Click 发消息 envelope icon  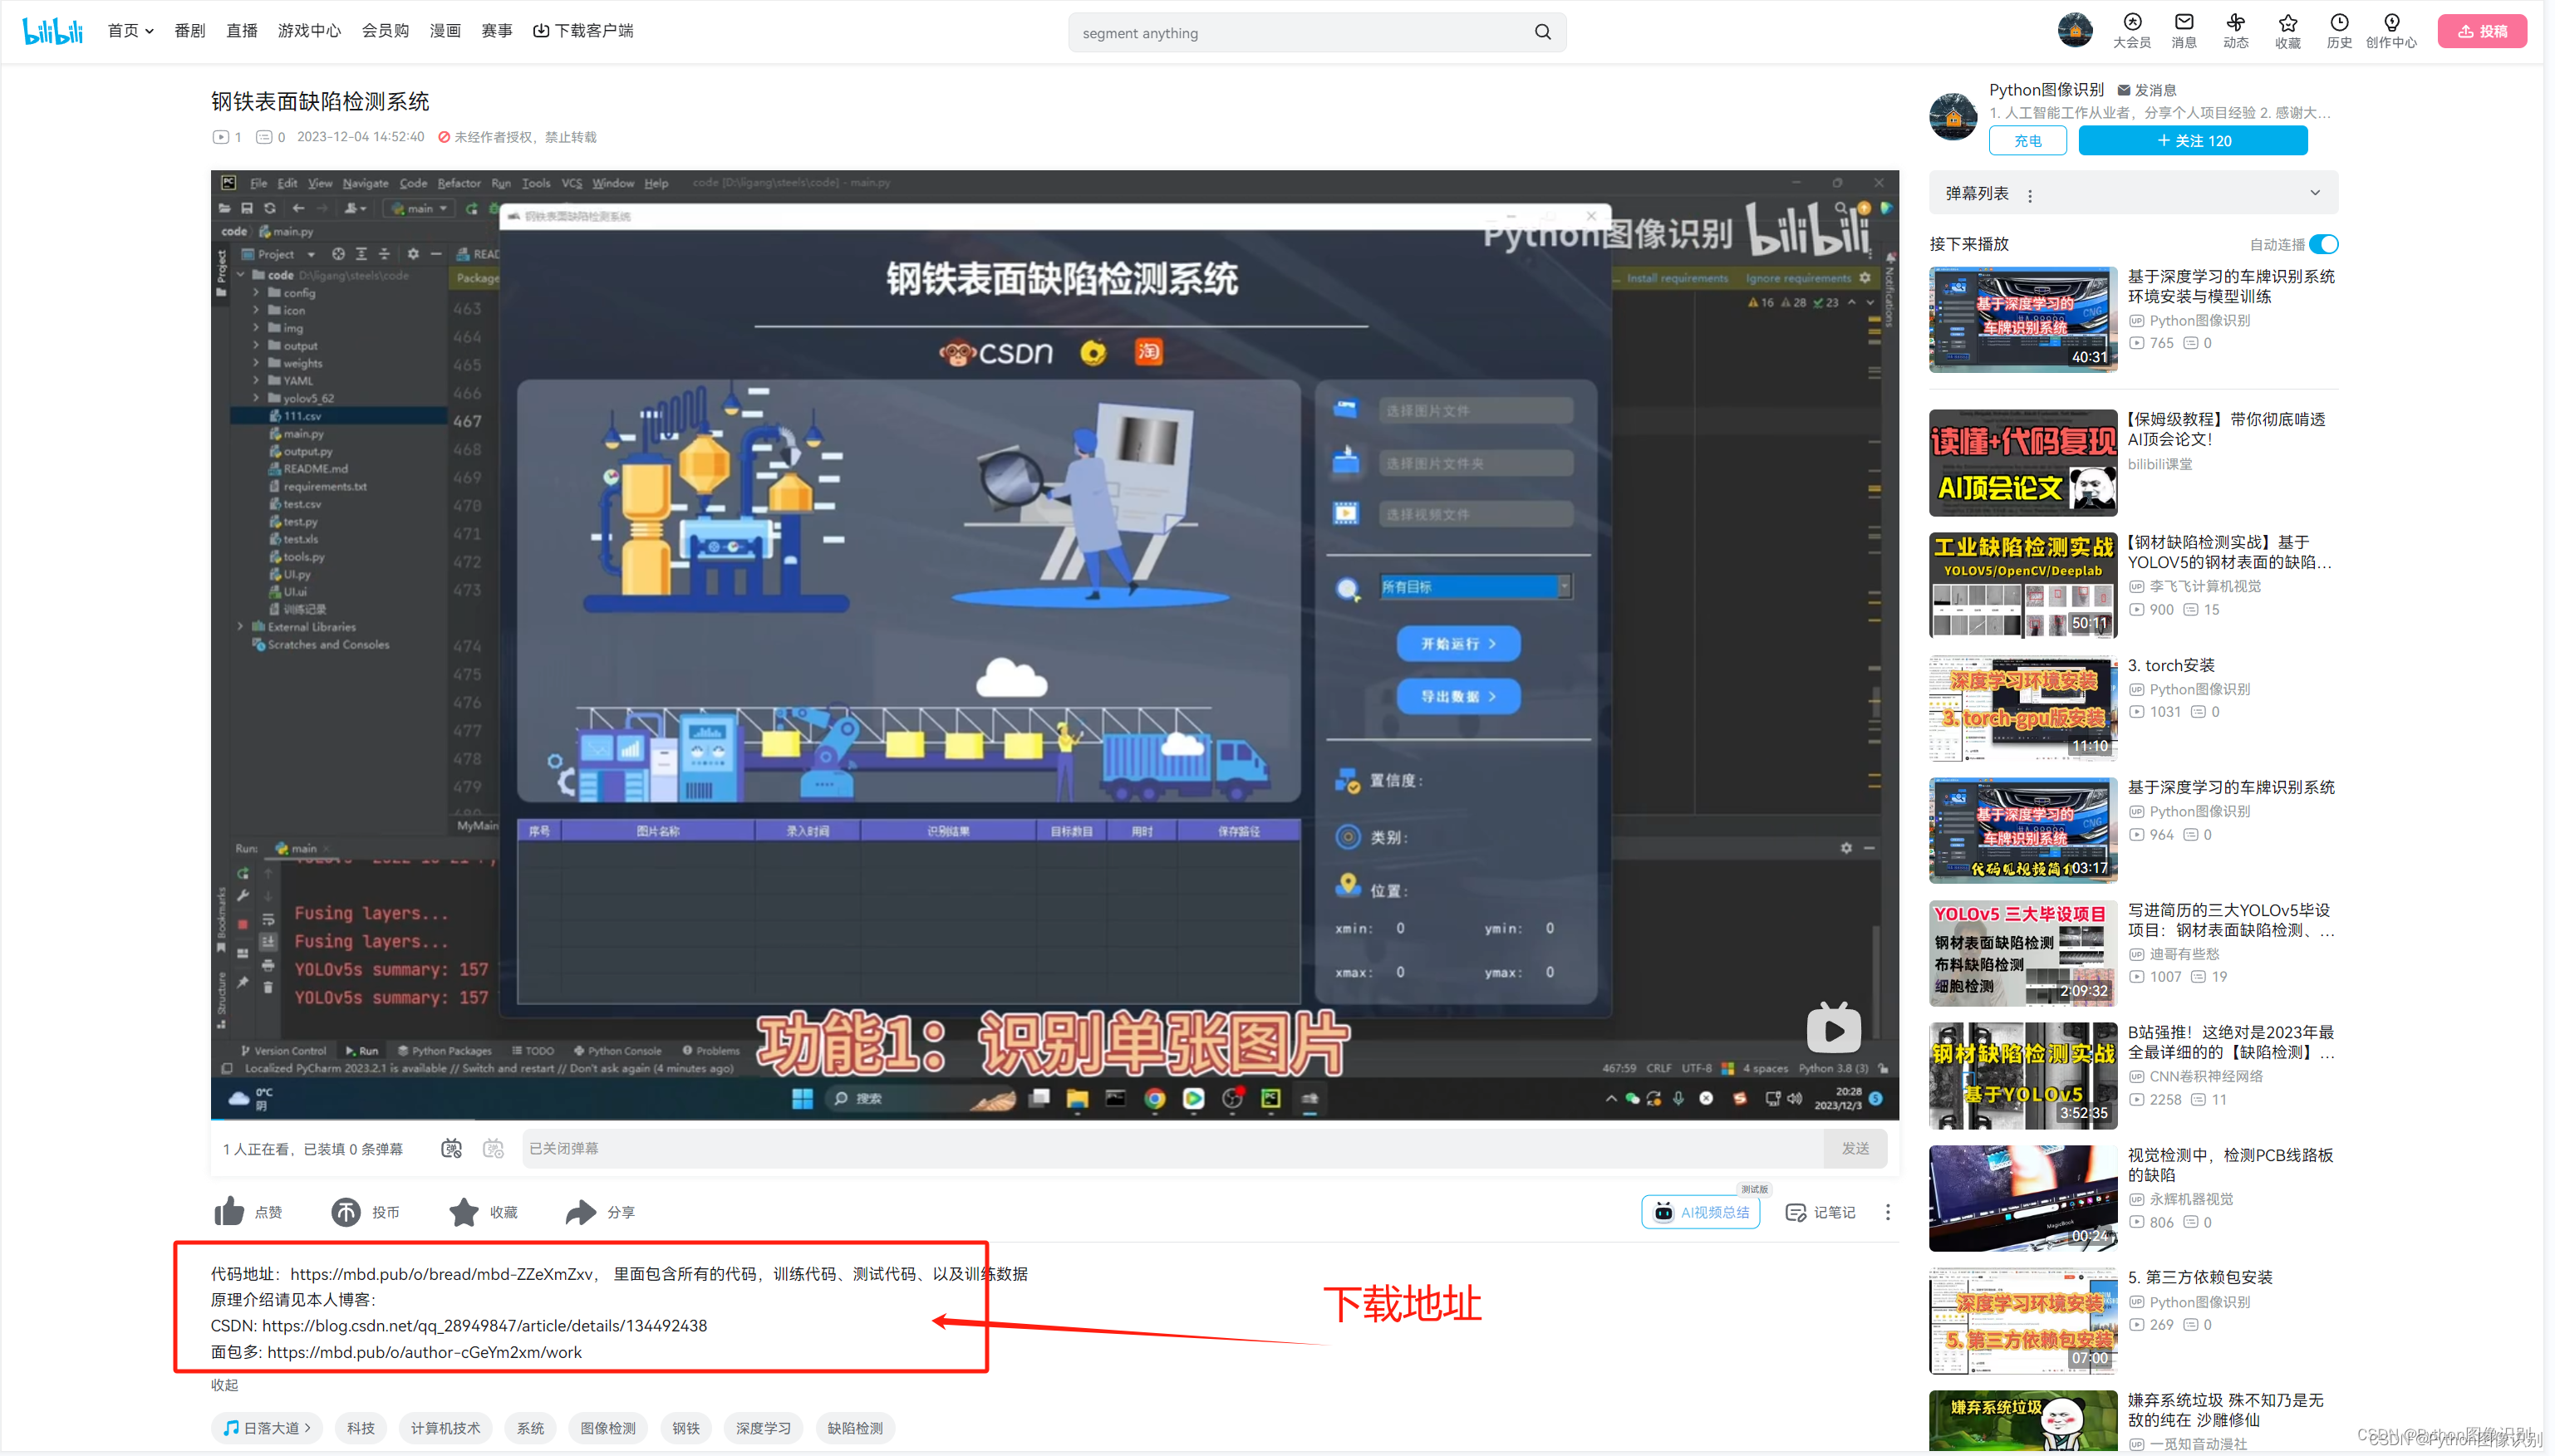(2123, 90)
